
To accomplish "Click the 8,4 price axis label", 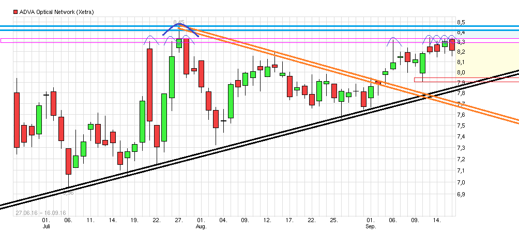I will point(461,32).
